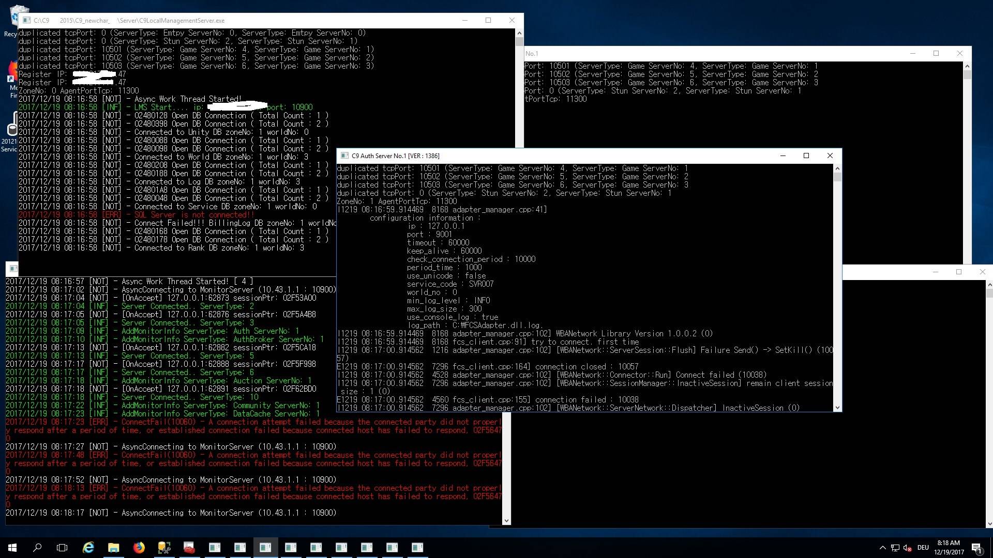
Task: Open Firefox from the taskbar
Action: (x=139, y=548)
